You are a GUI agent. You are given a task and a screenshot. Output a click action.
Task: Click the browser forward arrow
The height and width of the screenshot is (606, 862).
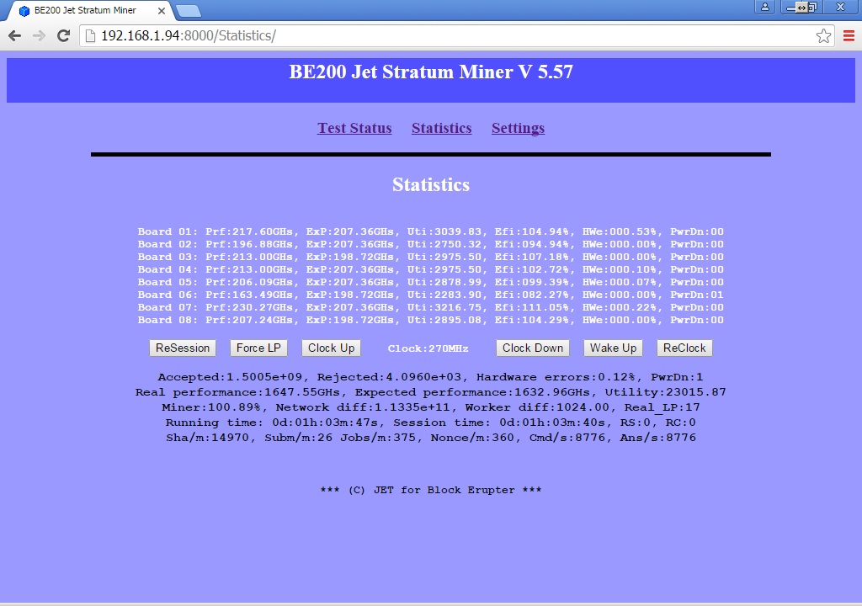click(39, 35)
